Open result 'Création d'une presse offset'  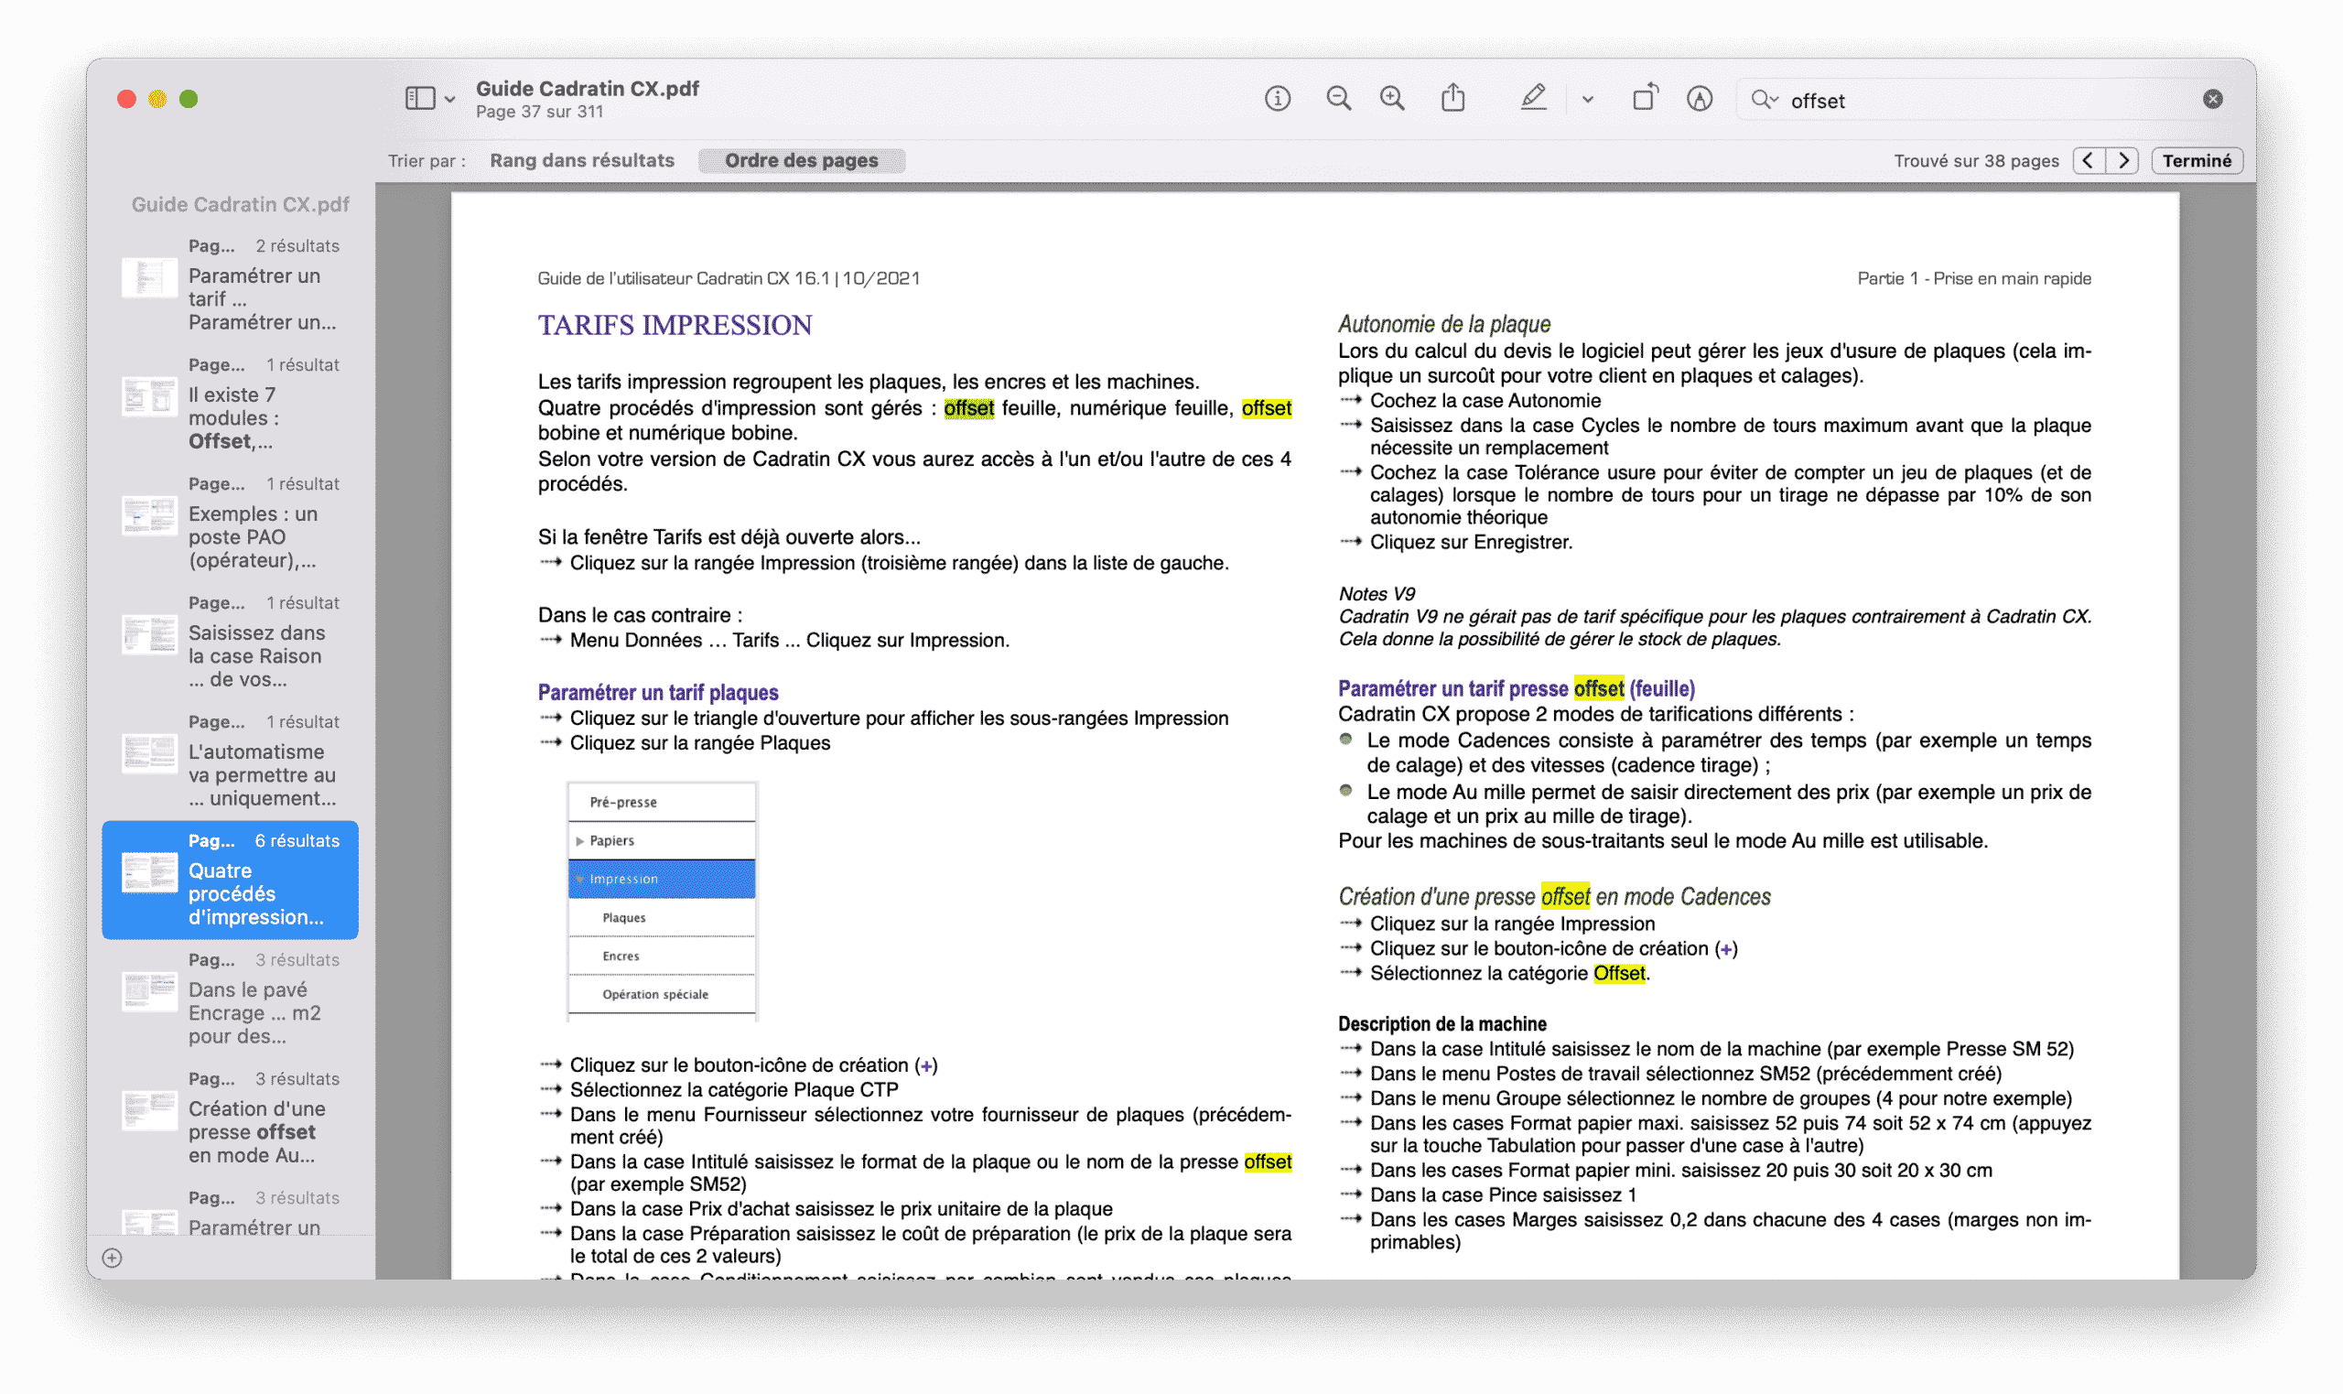point(230,1118)
